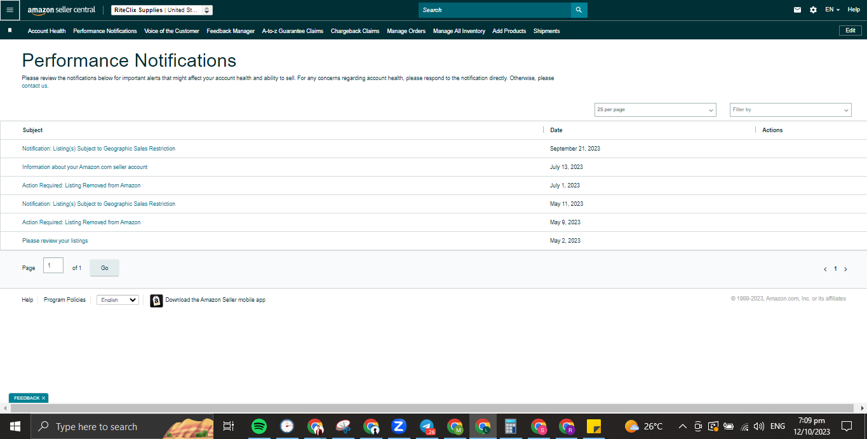This screenshot has height=439, width=867.
Task: Click the Feedback tab label
Action: pos(27,398)
